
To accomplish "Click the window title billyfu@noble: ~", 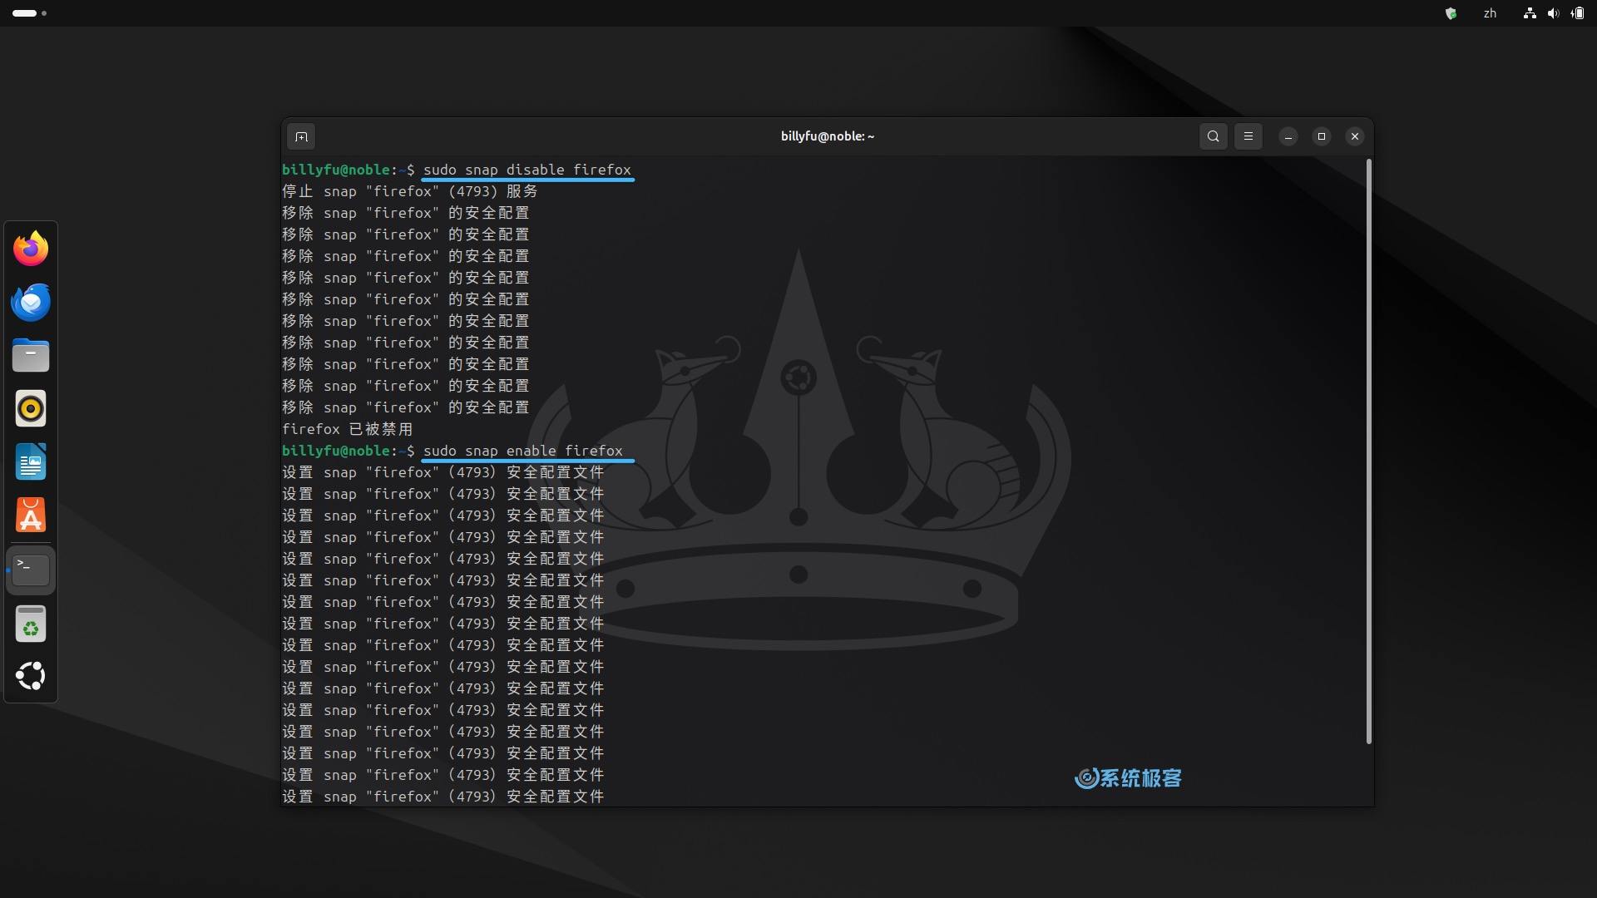I will pyautogui.click(x=828, y=136).
